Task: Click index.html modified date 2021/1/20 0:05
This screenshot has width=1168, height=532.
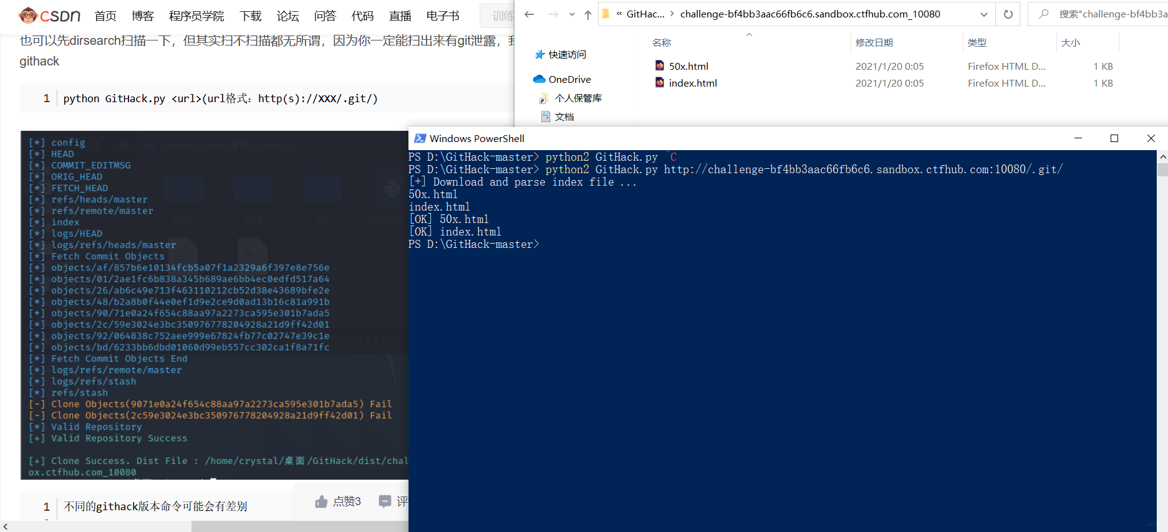Action: pos(889,83)
